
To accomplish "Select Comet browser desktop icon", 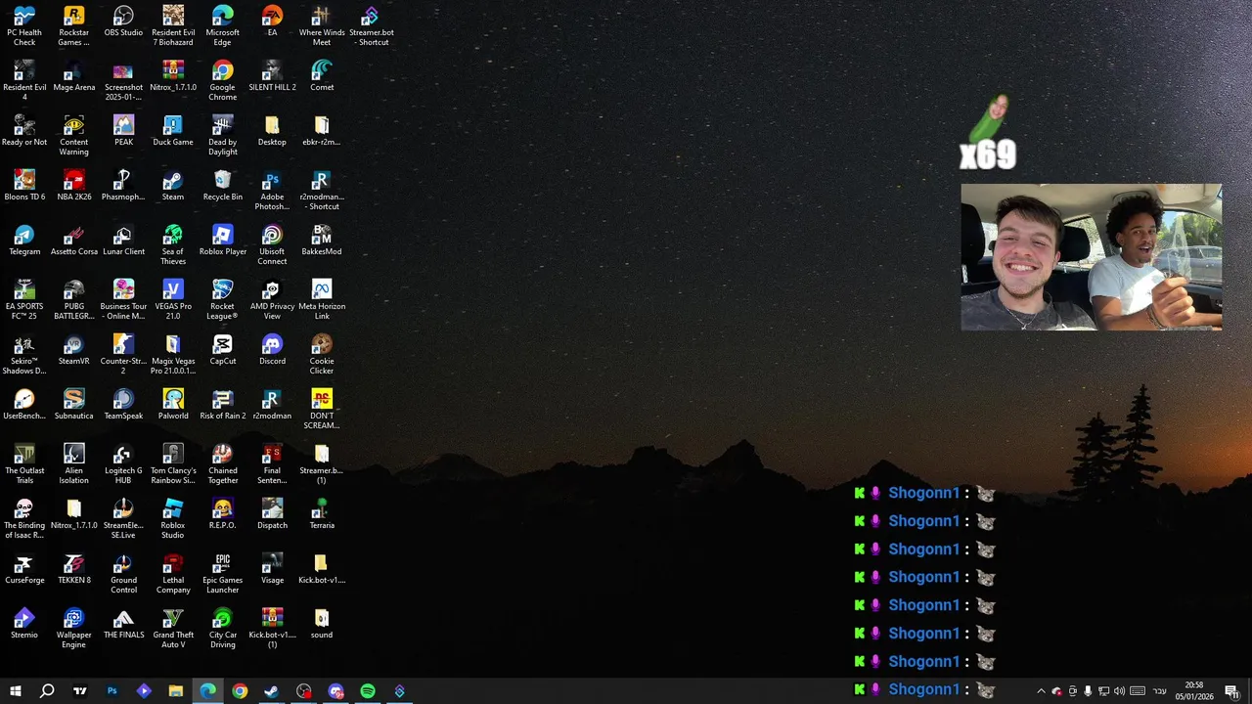I will (x=322, y=75).
